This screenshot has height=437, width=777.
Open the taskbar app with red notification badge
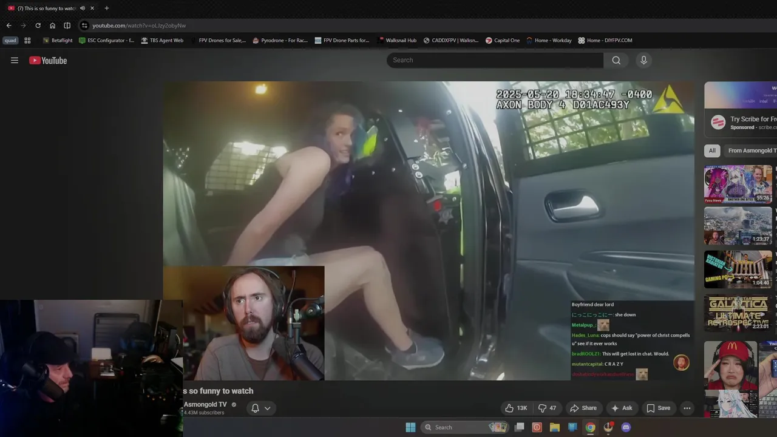click(608, 427)
